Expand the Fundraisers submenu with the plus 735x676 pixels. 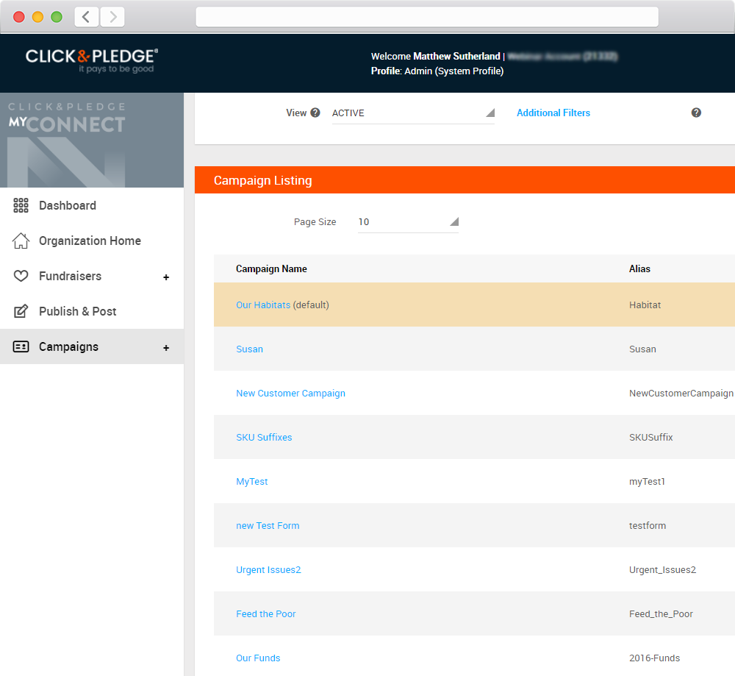pos(167,277)
